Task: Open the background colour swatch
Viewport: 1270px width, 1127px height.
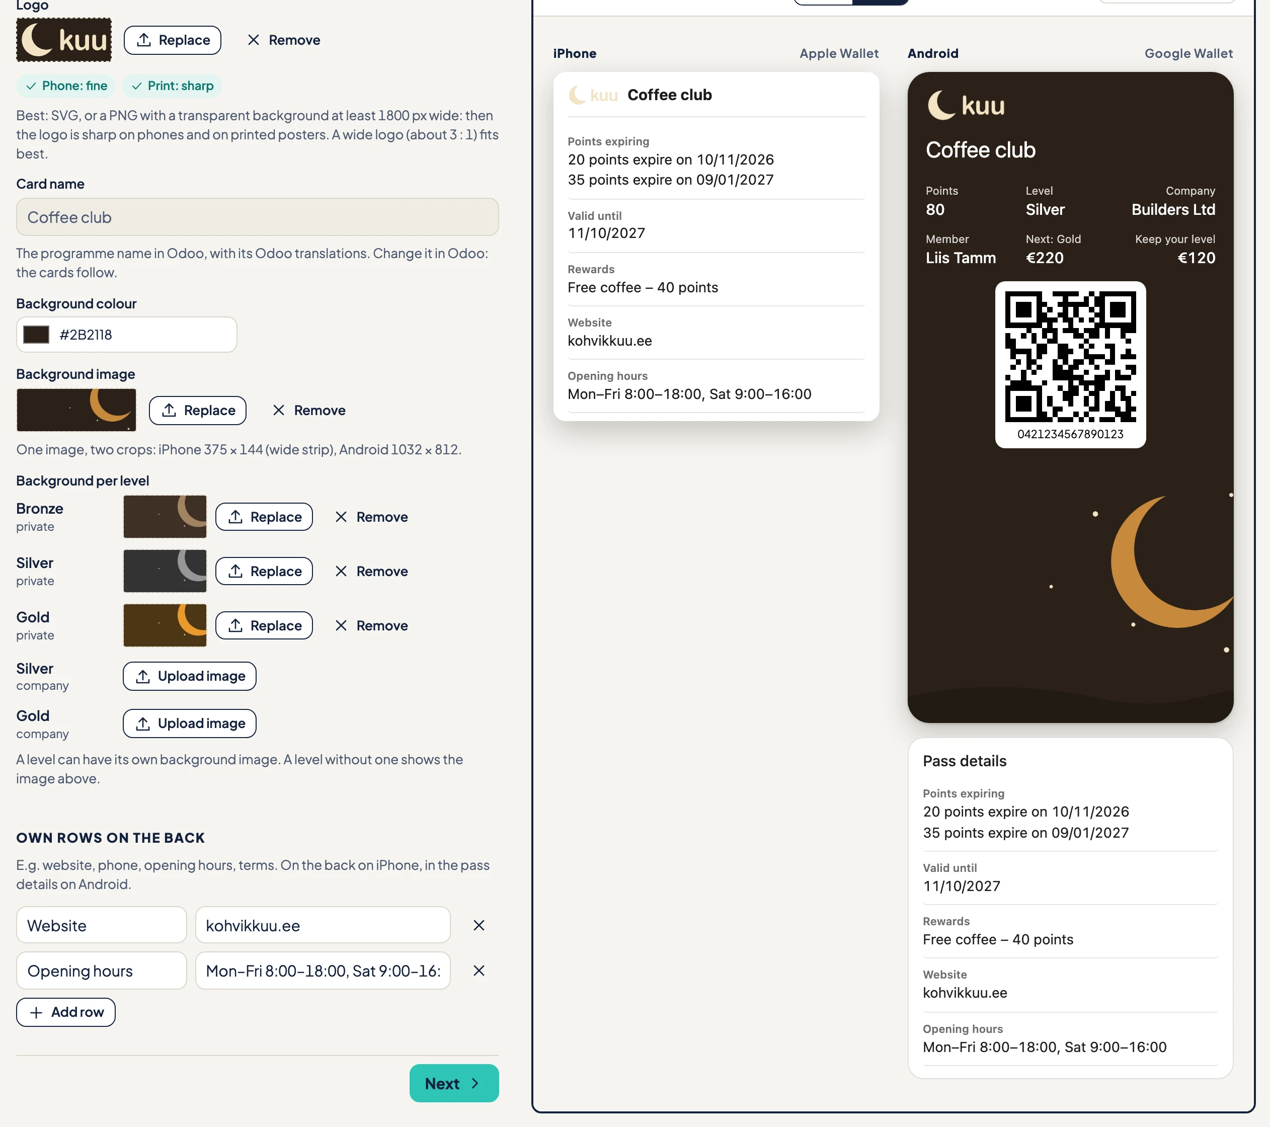Action: [36, 334]
